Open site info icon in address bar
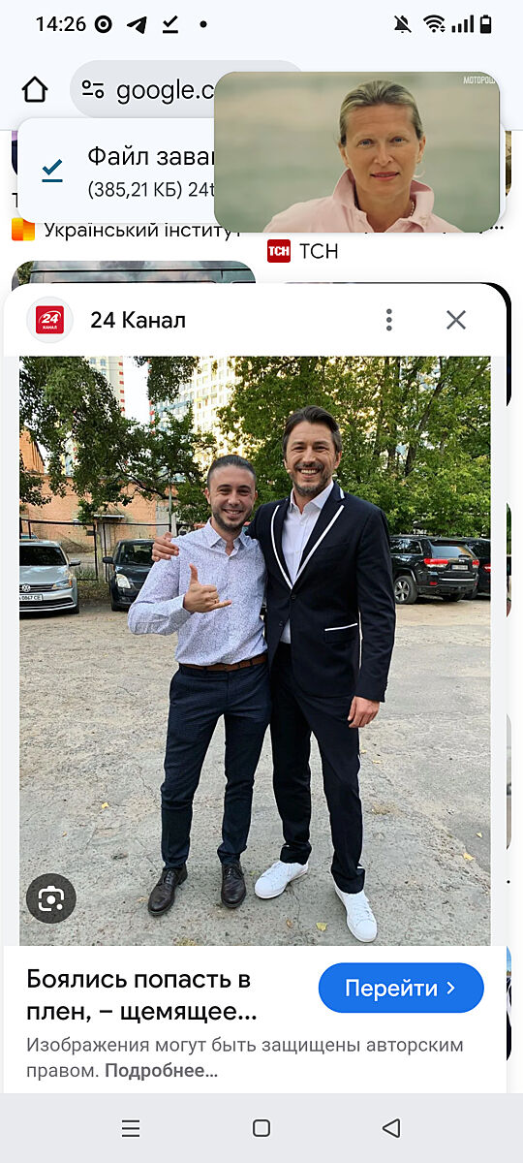Image resolution: width=523 pixels, height=1163 pixels. point(93,90)
